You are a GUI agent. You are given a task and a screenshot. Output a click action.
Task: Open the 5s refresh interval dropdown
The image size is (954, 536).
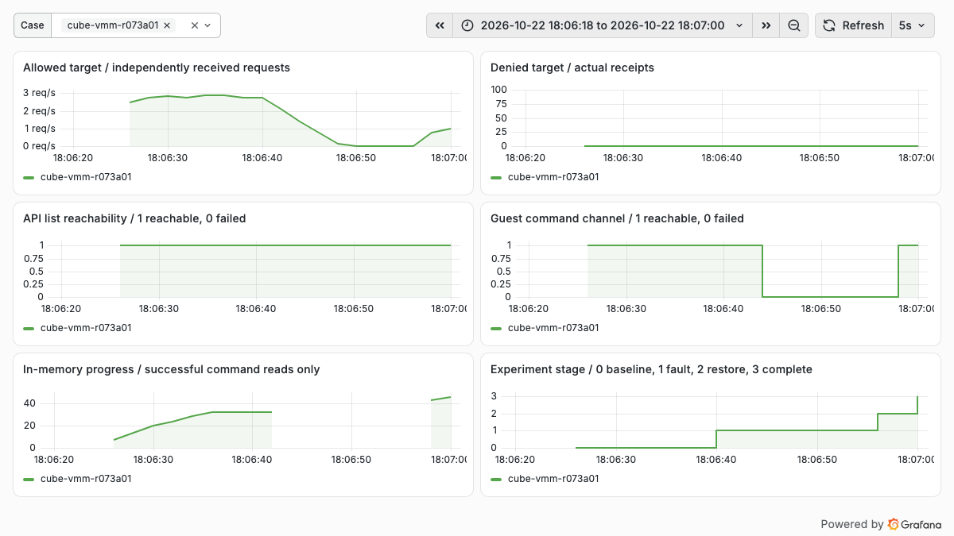click(x=913, y=25)
